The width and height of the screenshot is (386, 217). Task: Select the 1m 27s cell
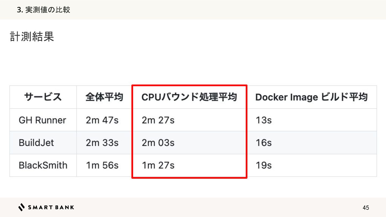pos(158,165)
